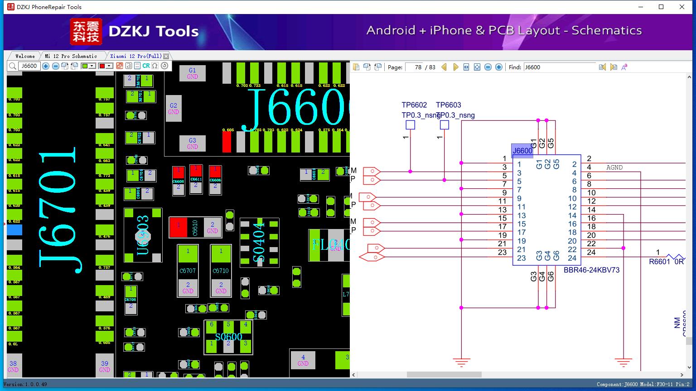Click the schematic vertical scrollbar thumb
This screenshot has width=696, height=391.
pyautogui.click(x=689, y=341)
